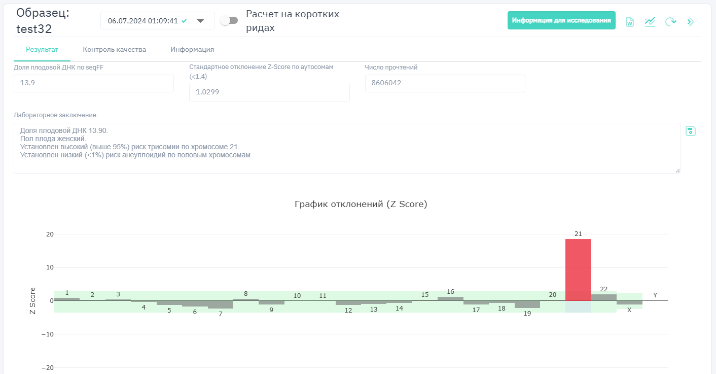Click the circular arrow recalculate icon
Image resolution: width=716 pixels, height=374 pixels.
tap(670, 21)
